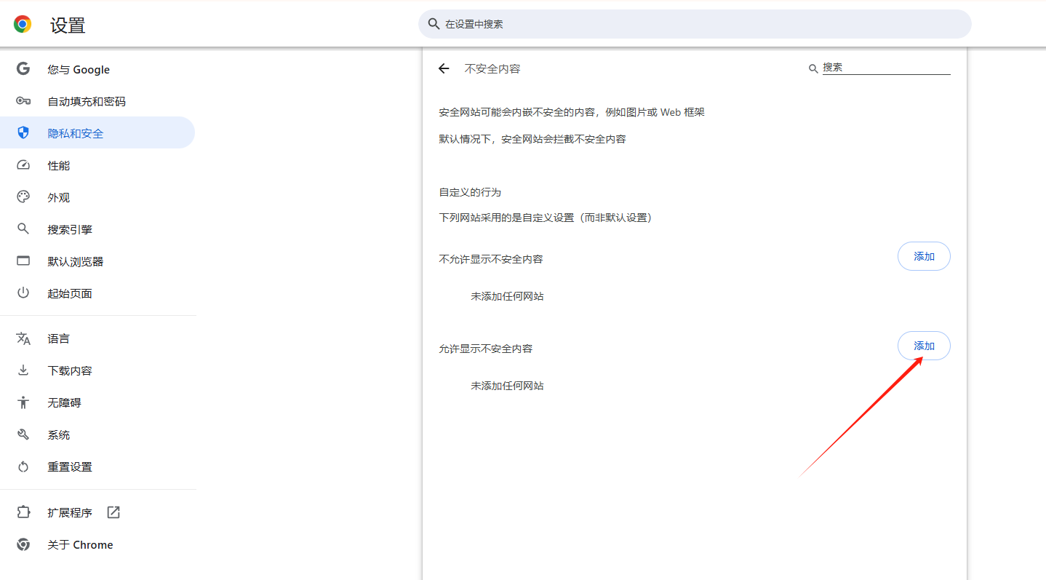Select 隐私和安全 in the sidebar

97,132
